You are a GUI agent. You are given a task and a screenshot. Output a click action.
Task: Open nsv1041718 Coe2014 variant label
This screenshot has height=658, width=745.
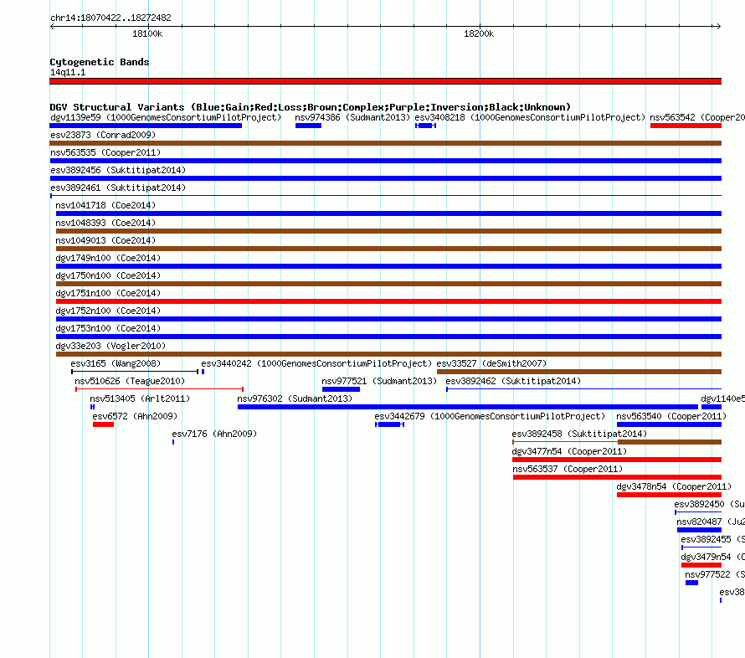[105, 205]
